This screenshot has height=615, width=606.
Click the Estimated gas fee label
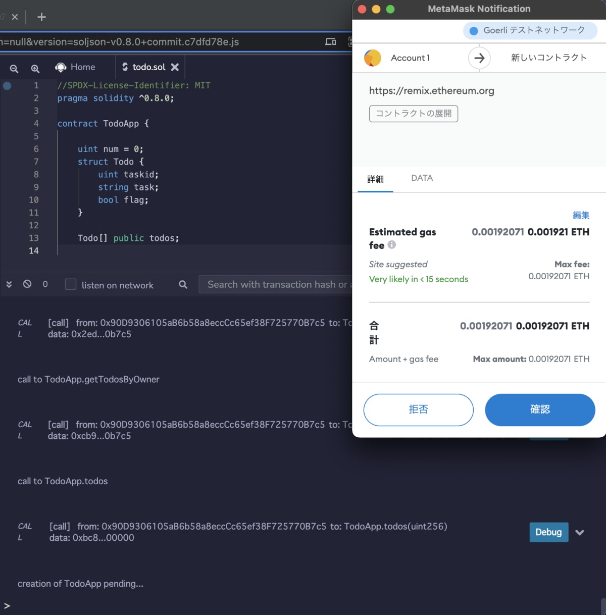(x=402, y=238)
